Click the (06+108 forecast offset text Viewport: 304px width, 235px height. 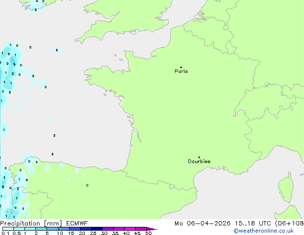point(289,223)
